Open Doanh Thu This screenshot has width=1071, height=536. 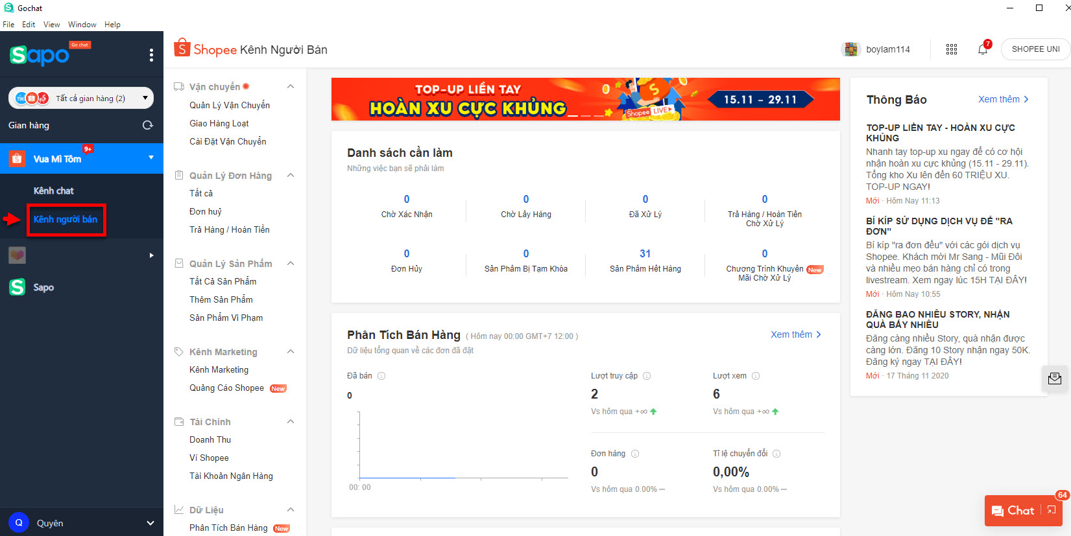point(210,439)
